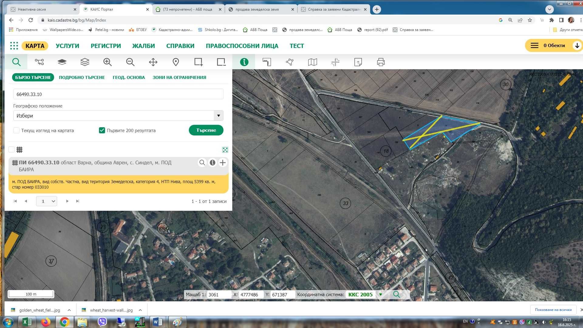Tick the select-all results checkbox
This screenshot has height=328, width=583.
point(12,149)
